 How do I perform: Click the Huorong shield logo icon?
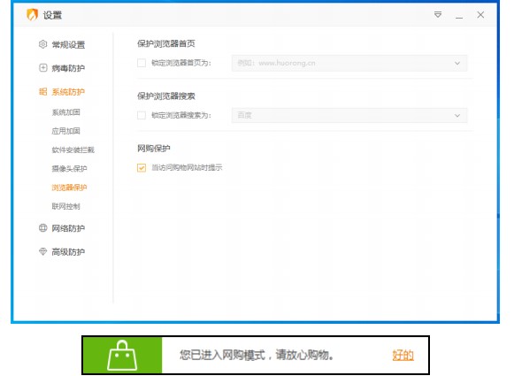point(32,15)
